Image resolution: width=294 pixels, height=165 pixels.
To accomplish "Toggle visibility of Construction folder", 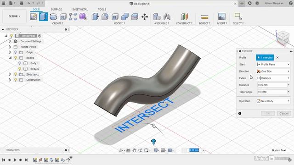I will point(16,80).
